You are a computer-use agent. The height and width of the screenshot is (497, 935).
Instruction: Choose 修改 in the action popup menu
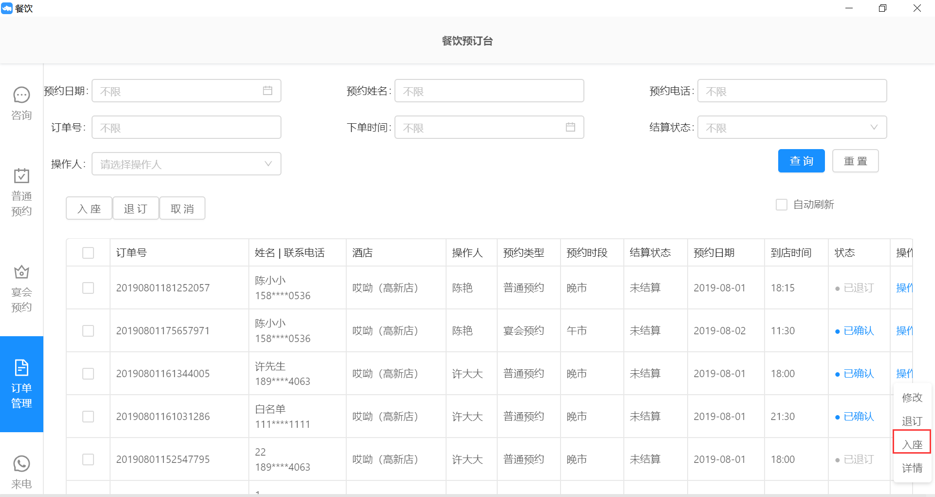tap(912, 398)
